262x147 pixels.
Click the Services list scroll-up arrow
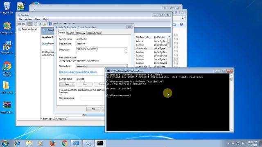pos(169,36)
